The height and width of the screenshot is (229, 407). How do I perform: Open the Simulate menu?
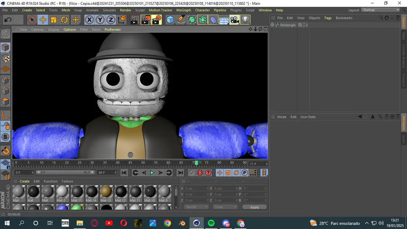point(109,10)
